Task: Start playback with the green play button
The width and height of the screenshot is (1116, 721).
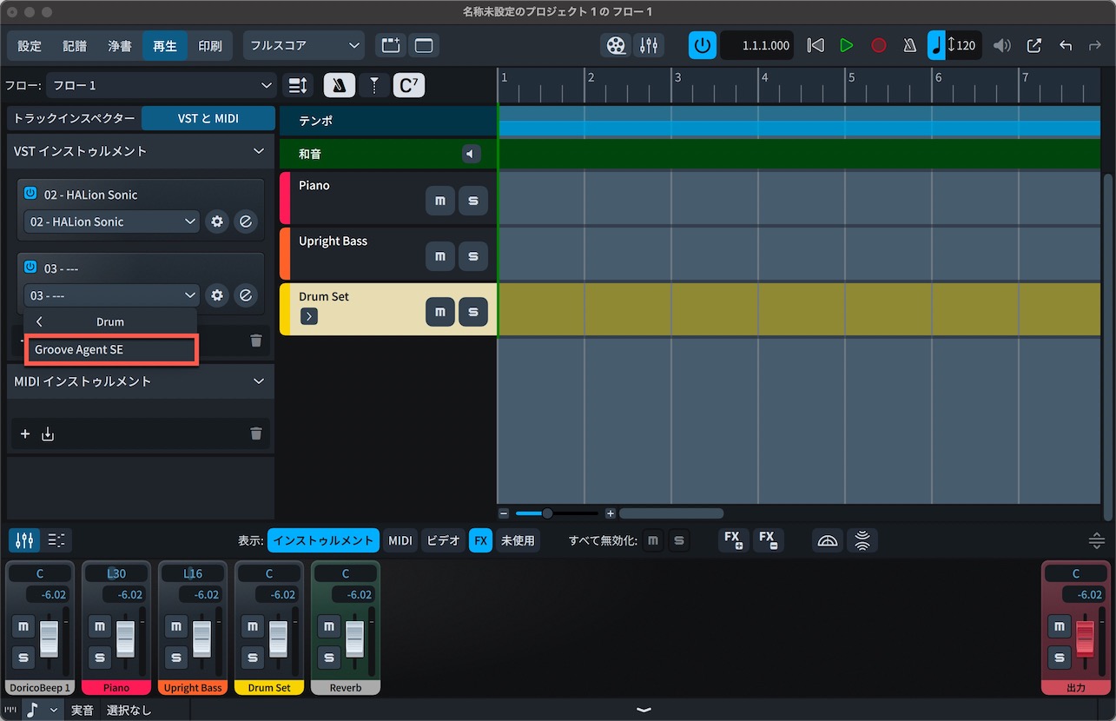Action: [847, 45]
